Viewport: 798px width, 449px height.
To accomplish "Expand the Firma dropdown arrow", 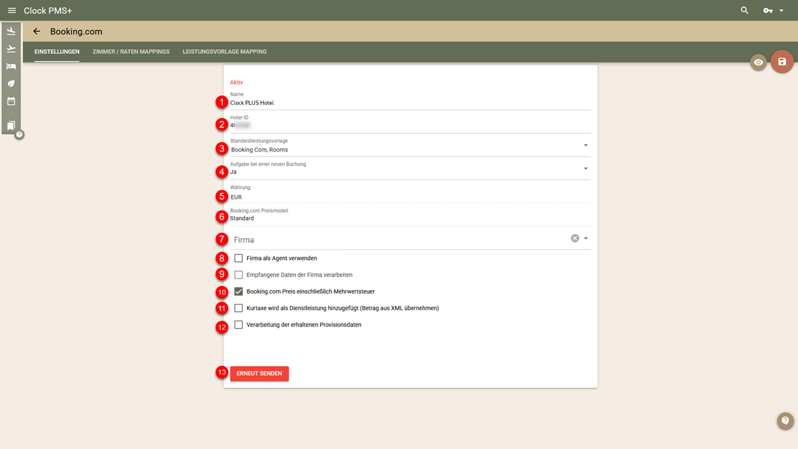I will 586,238.
